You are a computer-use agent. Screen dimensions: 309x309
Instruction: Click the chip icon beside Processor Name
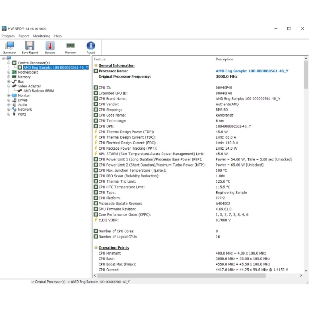[x=96, y=71]
